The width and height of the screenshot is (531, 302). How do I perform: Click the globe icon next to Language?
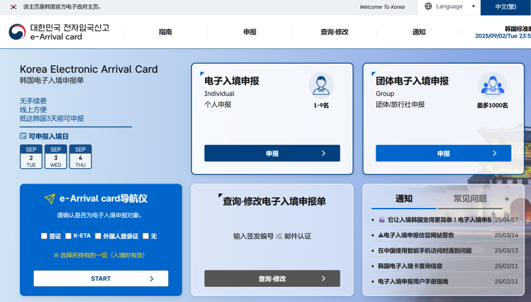(x=428, y=7)
